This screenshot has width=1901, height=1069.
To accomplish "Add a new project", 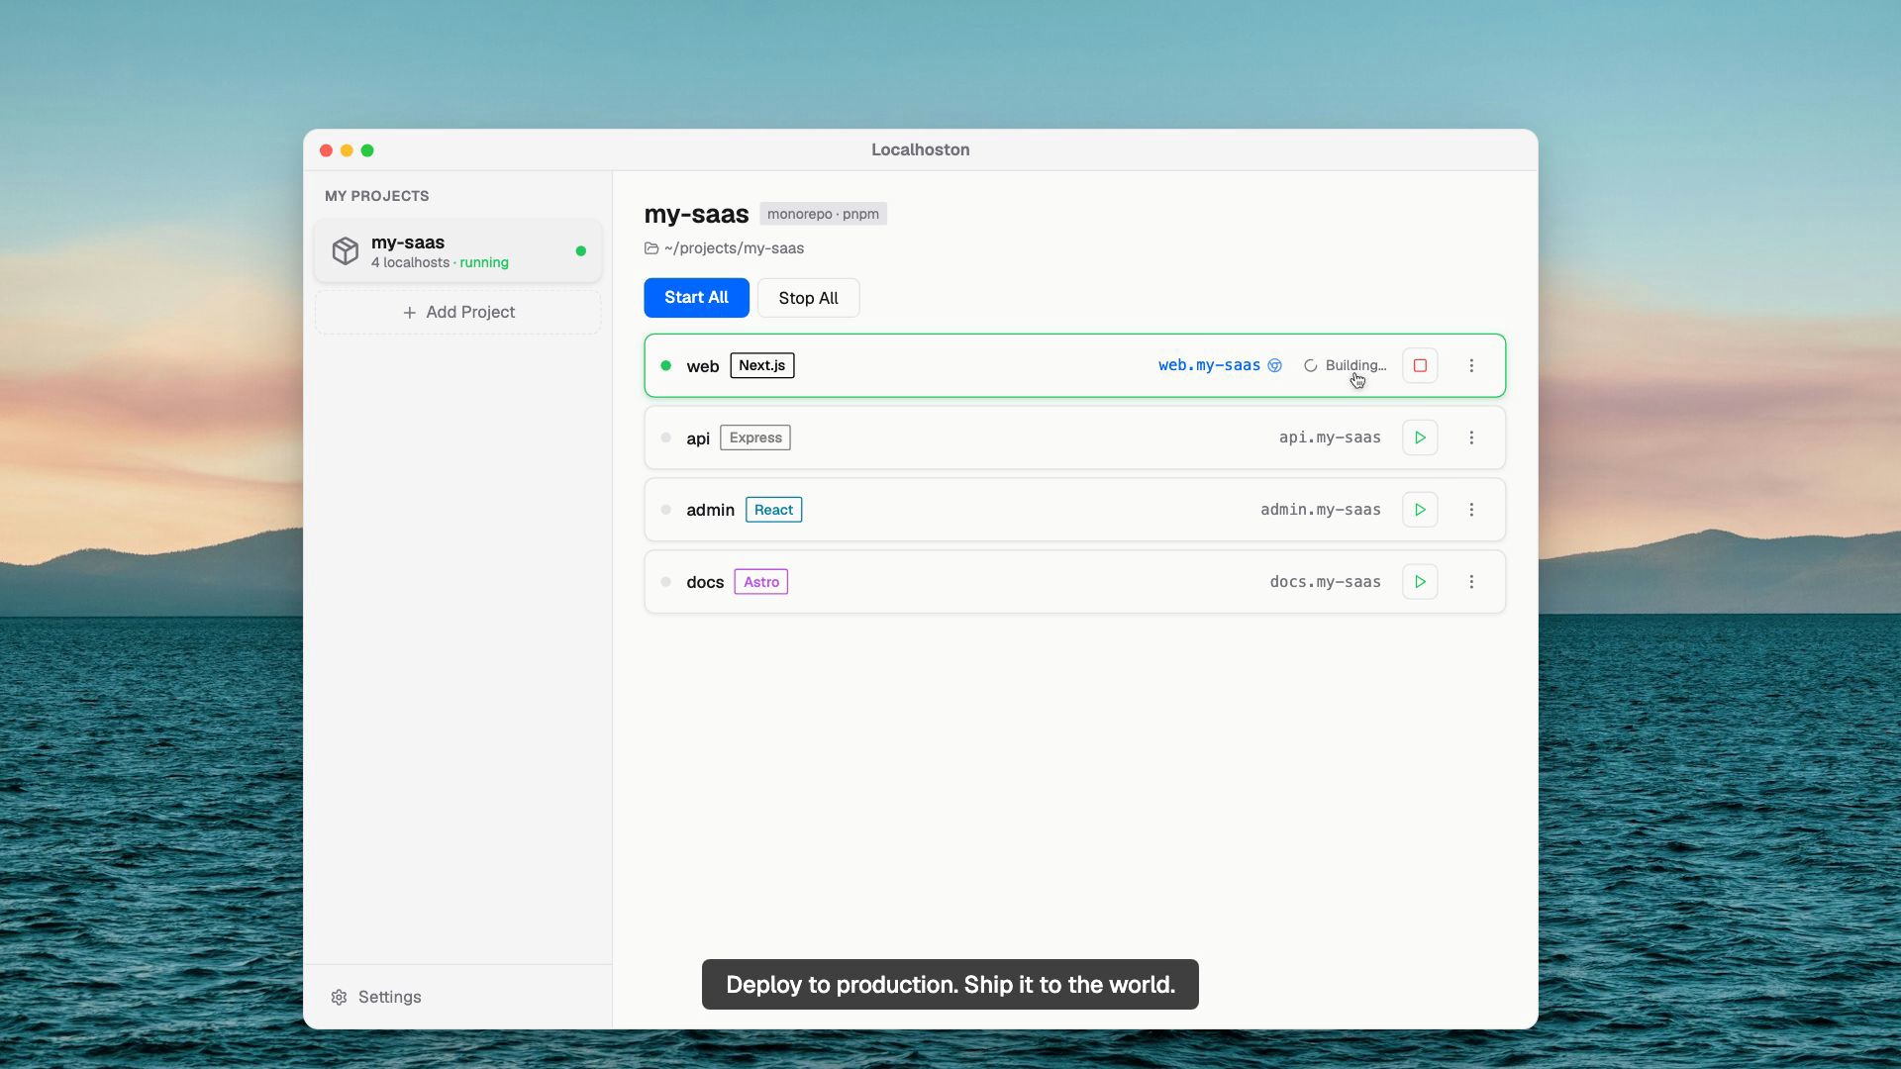I will (x=457, y=312).
